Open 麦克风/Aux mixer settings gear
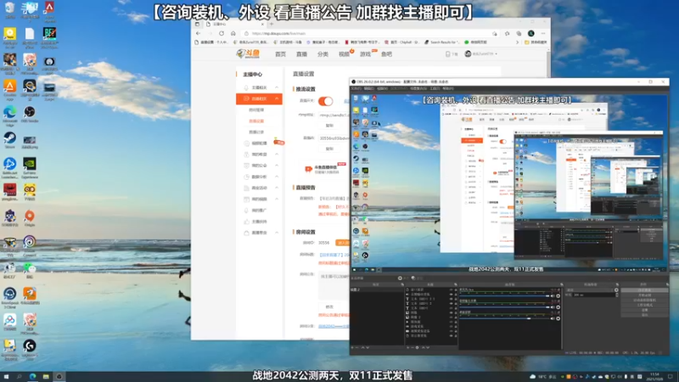The image size is (679, 382). [558, 295]
